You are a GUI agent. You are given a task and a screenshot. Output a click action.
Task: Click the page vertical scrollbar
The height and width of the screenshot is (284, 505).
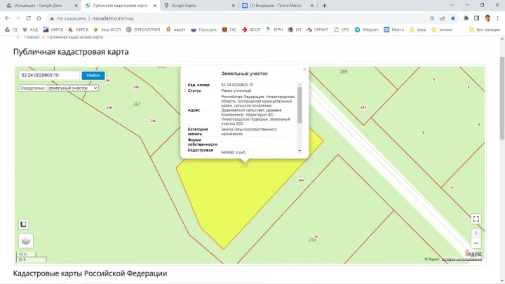click(502, 98)
